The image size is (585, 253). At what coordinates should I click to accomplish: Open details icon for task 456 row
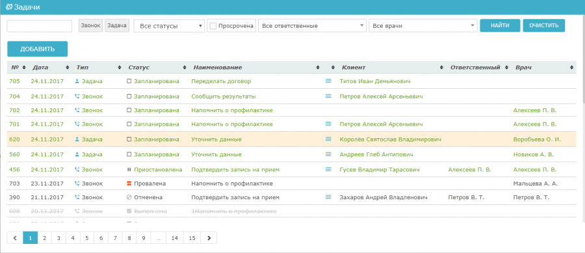pos(328,169)
